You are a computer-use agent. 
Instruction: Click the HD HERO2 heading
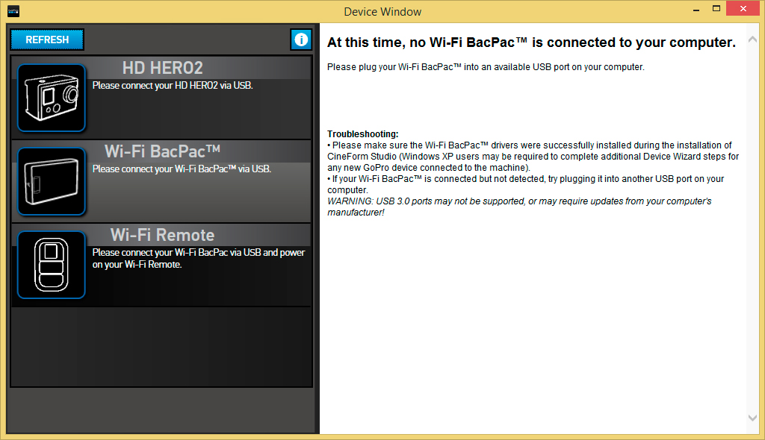pyautogui.click(x=162, y=68)
